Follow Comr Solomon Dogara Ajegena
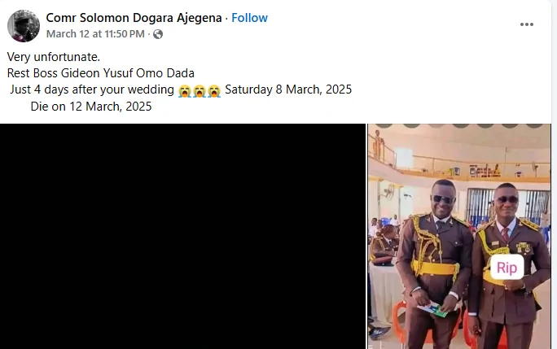 pos(249,18)
